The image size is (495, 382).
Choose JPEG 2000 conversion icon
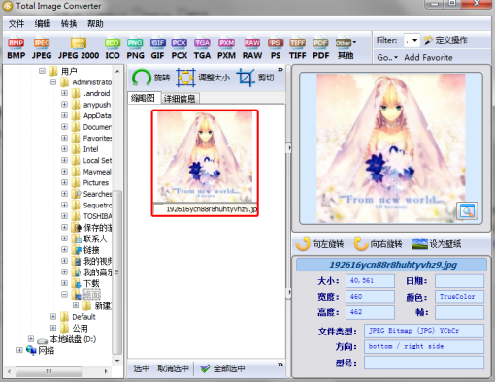pyautogui.click(x=79, y=48)
